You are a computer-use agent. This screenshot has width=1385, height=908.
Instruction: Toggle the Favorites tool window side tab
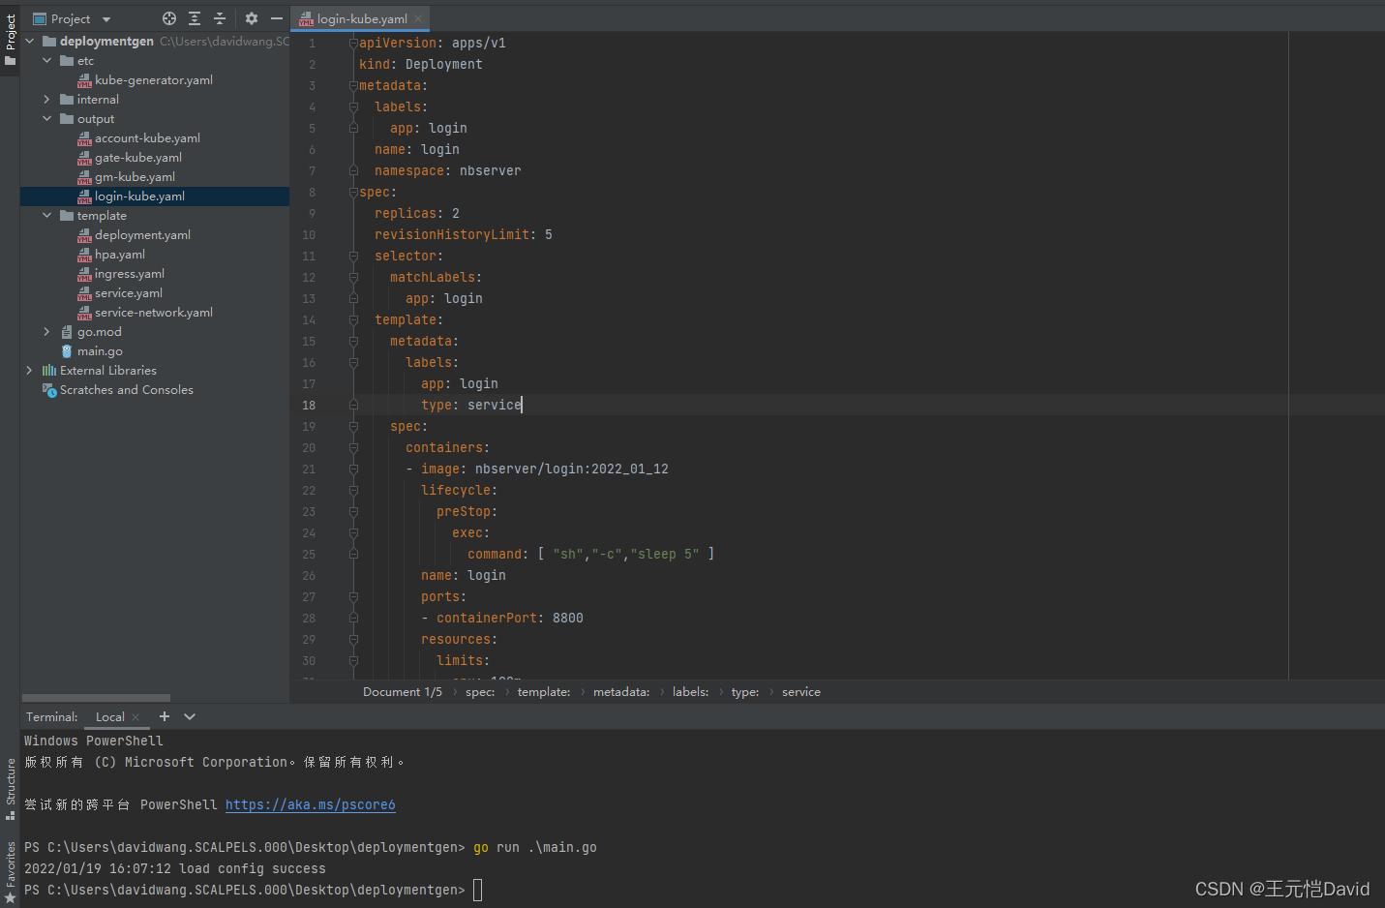10,871
